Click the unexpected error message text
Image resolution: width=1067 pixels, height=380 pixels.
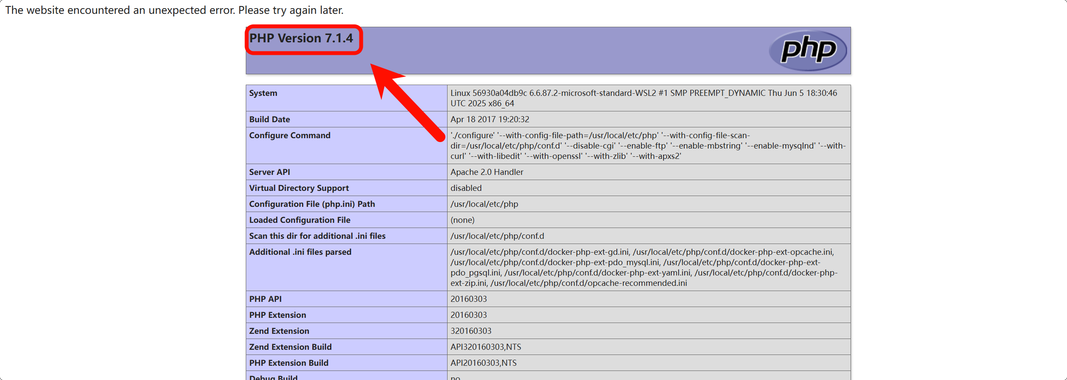tap(174, 10)
